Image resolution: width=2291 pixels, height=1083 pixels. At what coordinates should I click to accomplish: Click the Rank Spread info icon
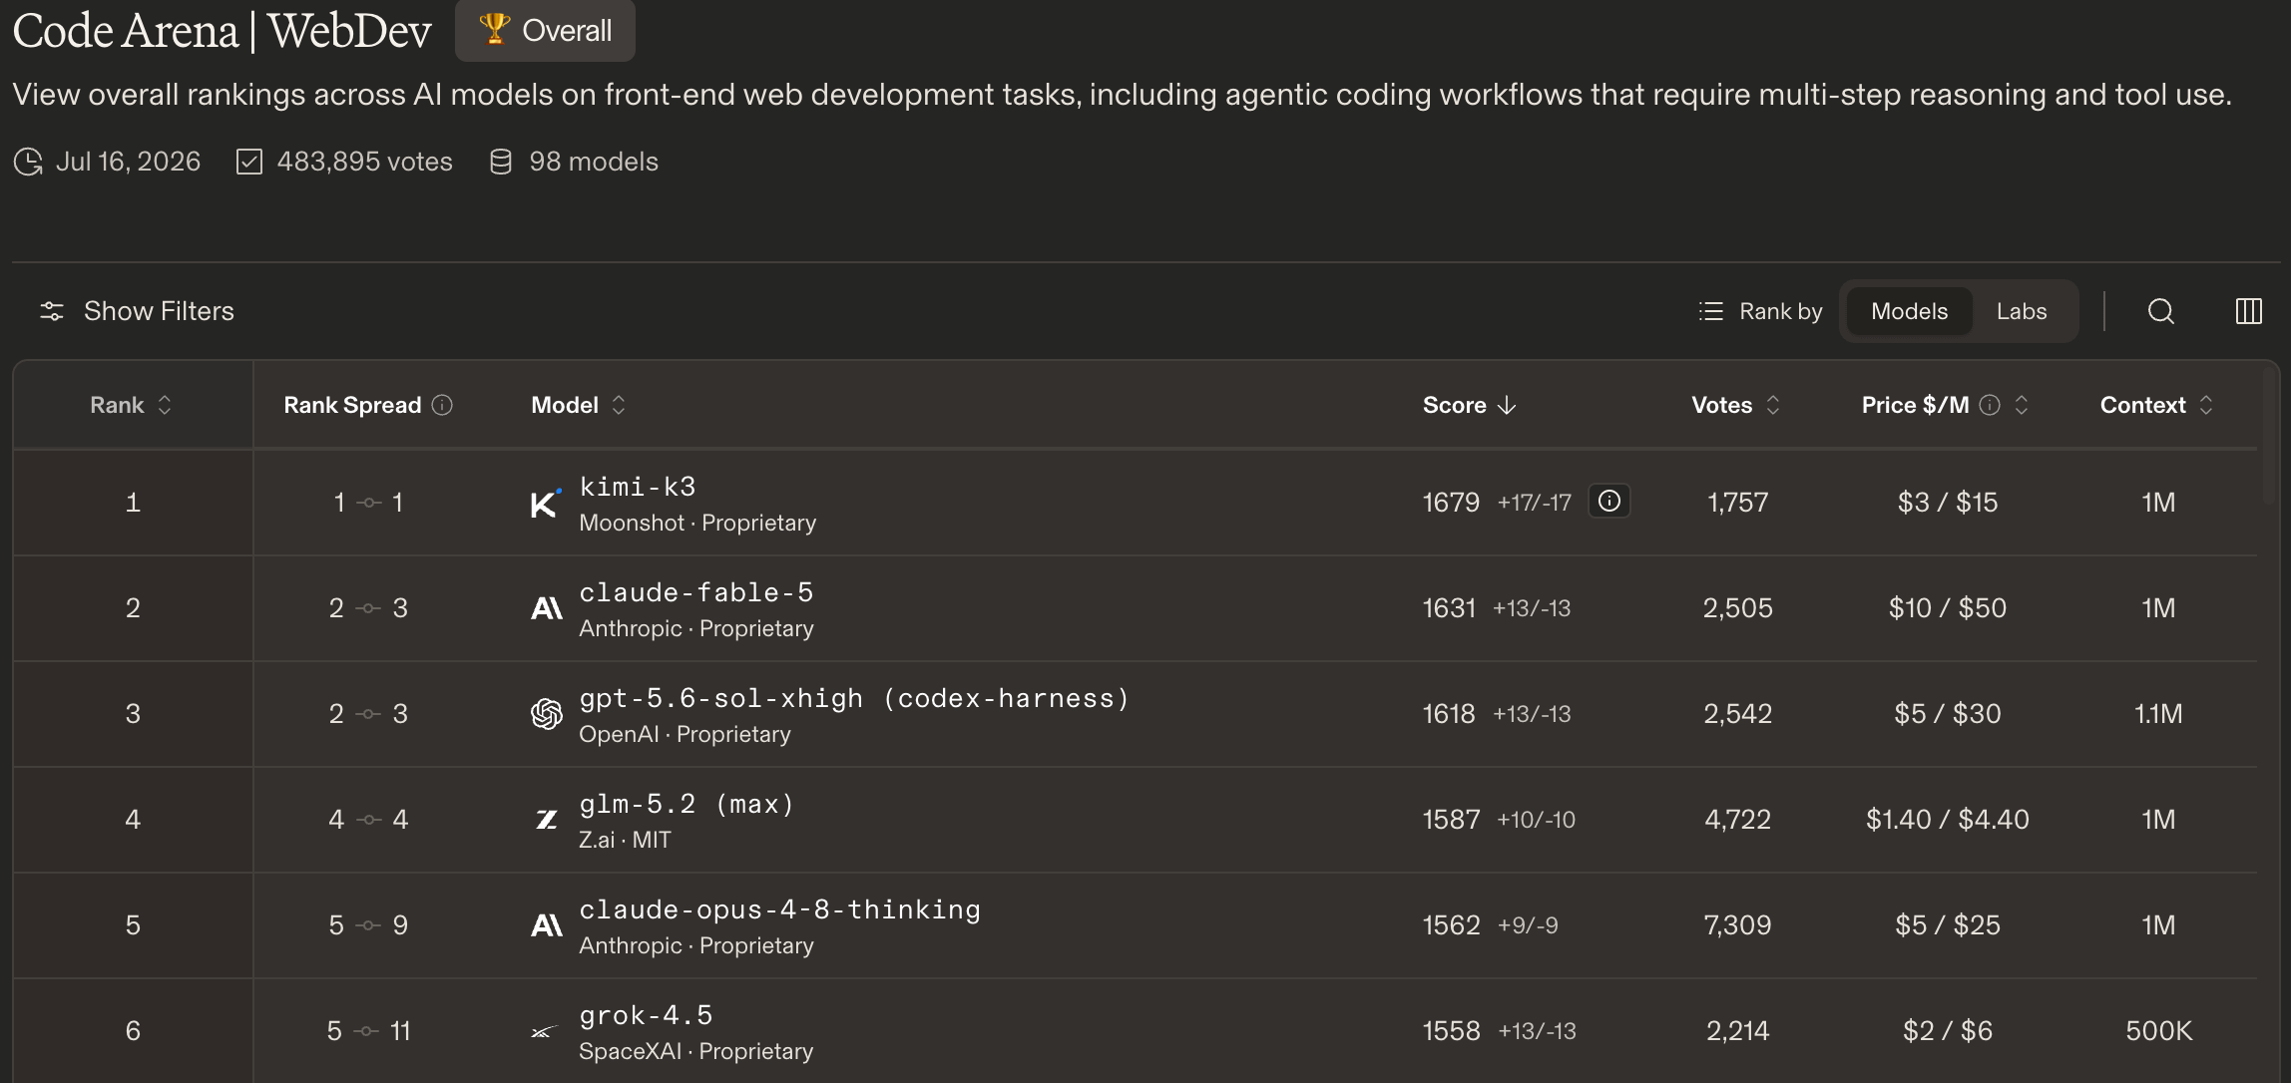click(442, 405)
